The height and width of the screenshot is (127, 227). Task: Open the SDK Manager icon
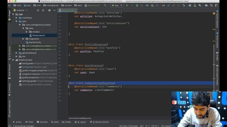200,6
